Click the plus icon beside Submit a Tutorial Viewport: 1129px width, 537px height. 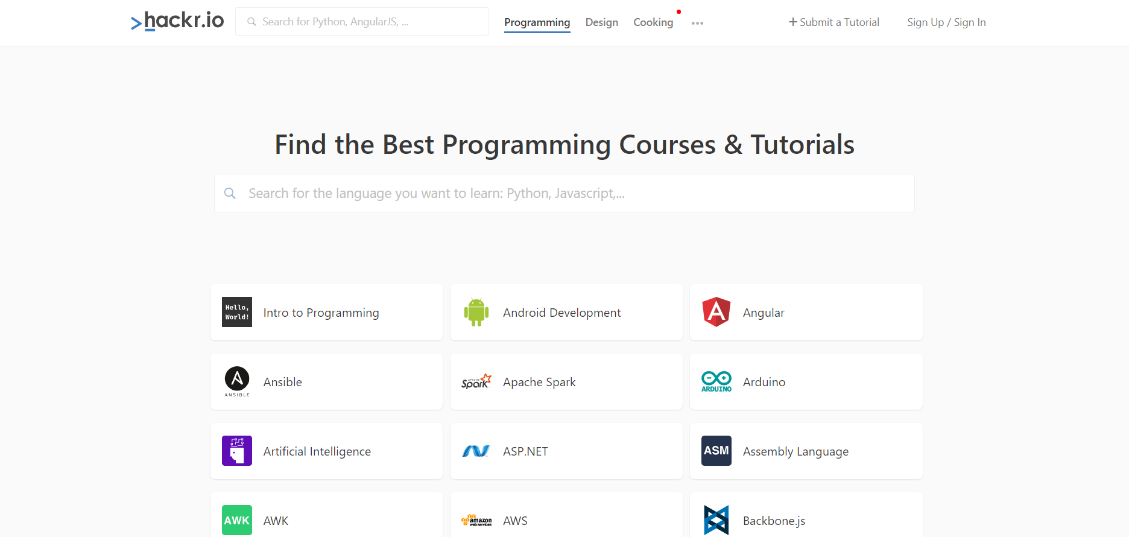tap(793, 22)
